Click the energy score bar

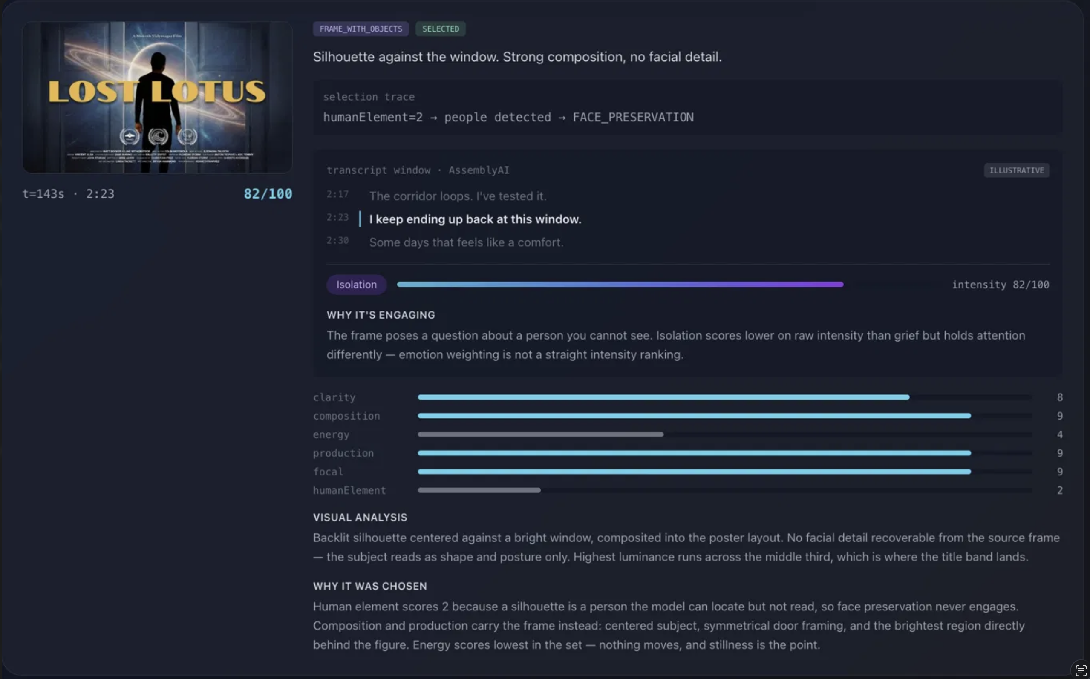(724, 434)
